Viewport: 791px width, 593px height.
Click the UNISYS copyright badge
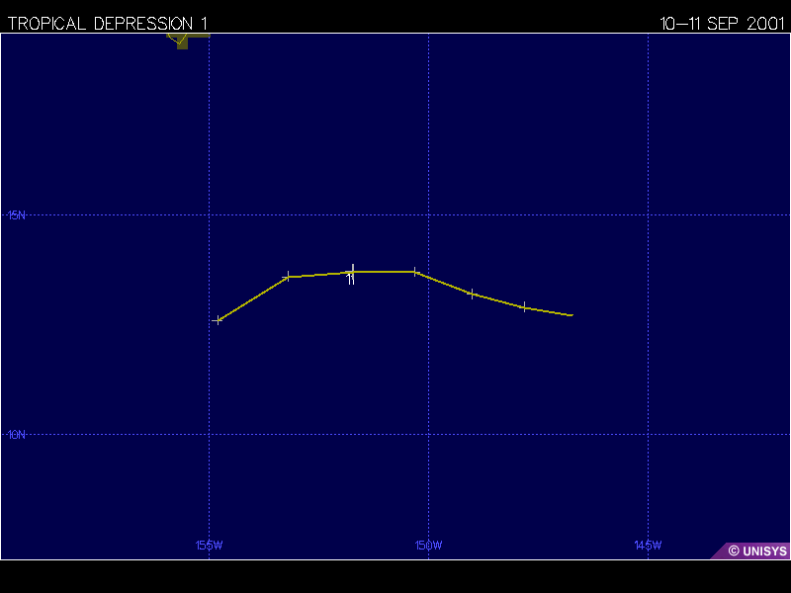(x=751, y=551)
